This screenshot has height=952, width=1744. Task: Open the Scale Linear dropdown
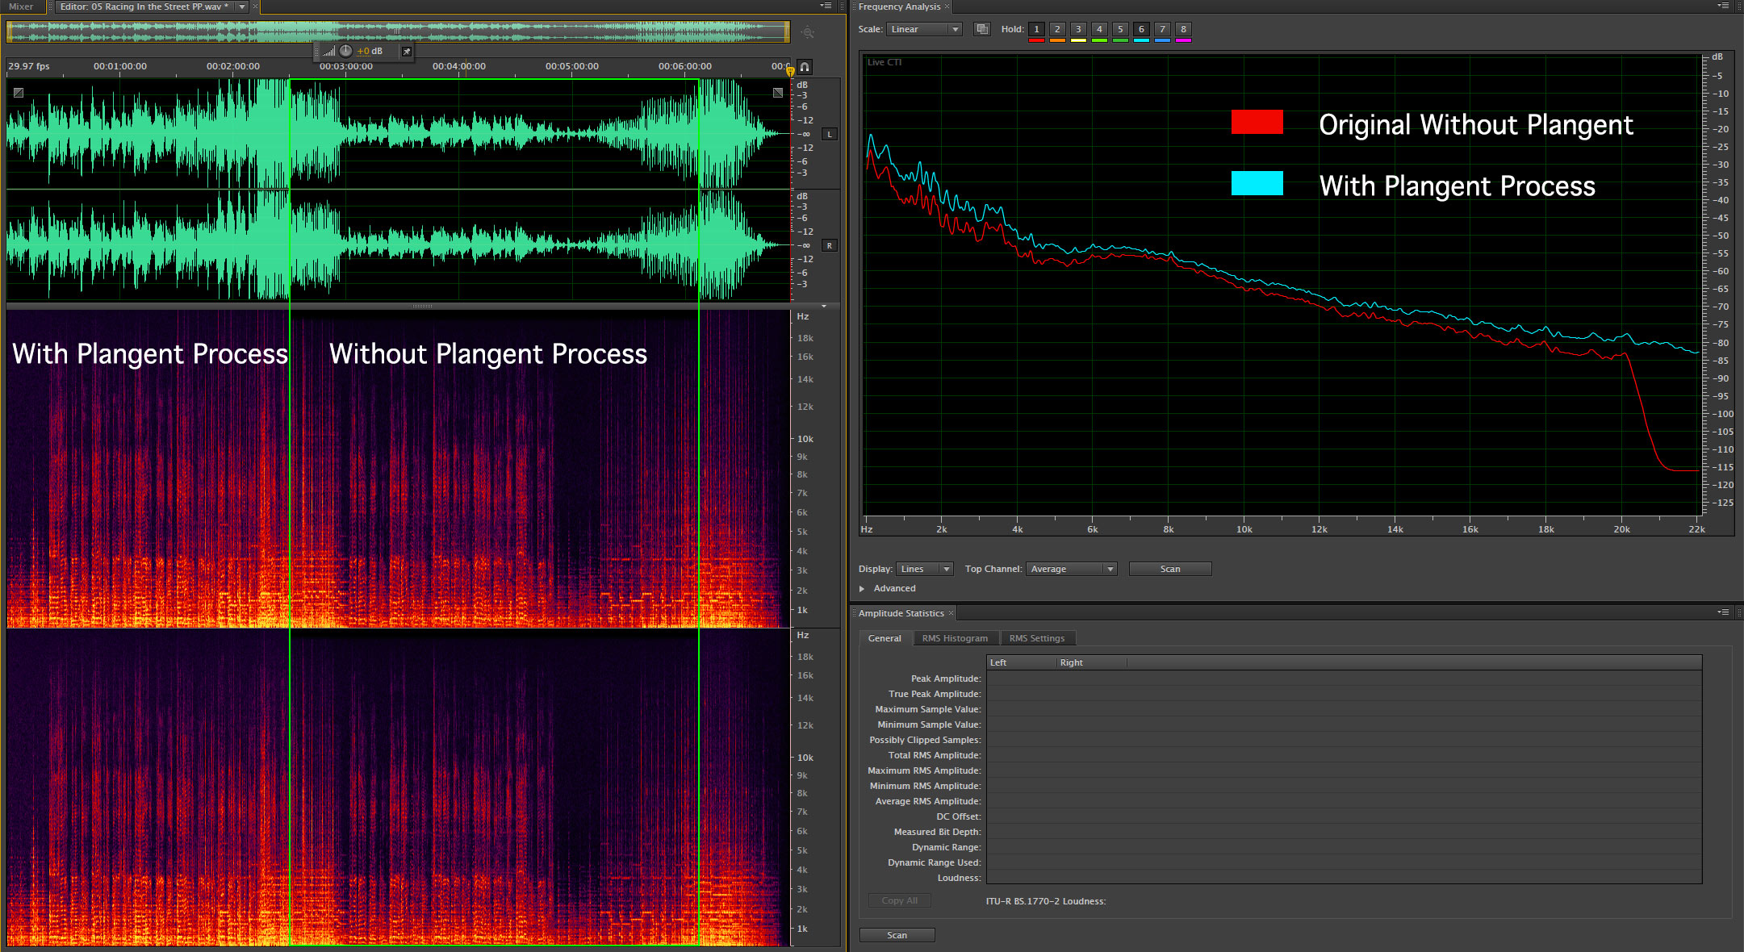point(924,29)
